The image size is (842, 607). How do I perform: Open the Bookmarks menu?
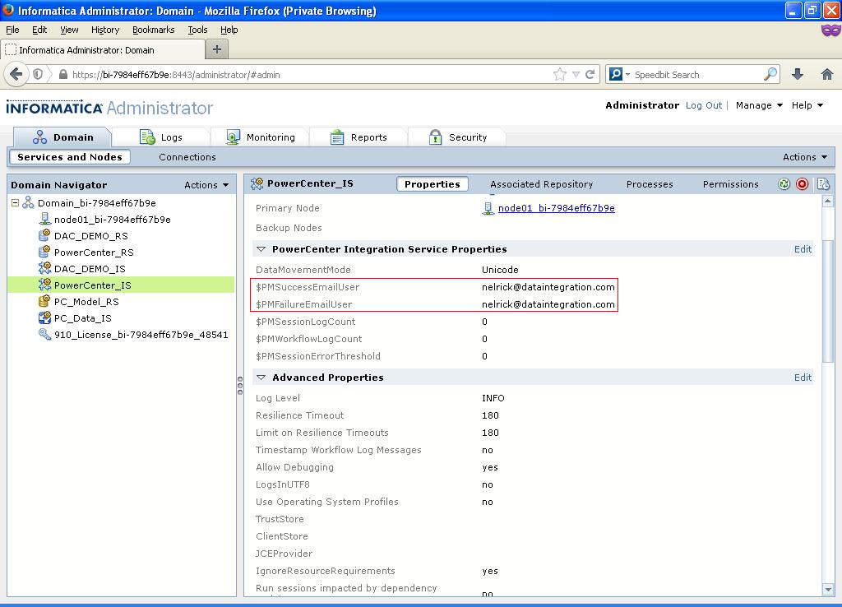point(154,30)
